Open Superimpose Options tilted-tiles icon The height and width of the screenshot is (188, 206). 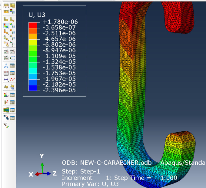[12, 6]
